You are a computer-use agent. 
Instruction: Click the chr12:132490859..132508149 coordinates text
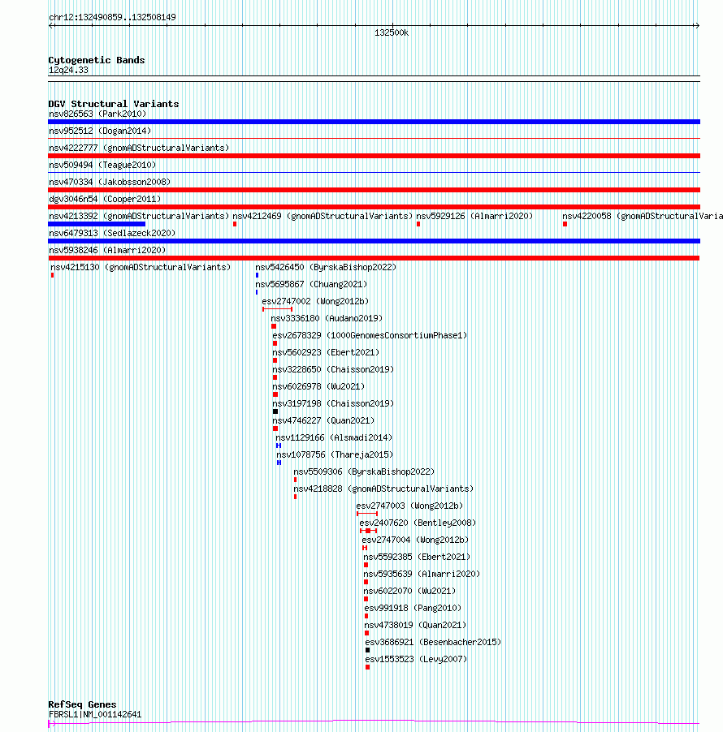[112, 17]
